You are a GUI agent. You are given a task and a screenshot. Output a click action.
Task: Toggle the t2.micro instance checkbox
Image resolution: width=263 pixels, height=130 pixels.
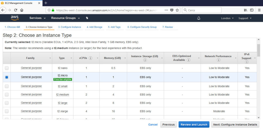click(x=7, y=77)
